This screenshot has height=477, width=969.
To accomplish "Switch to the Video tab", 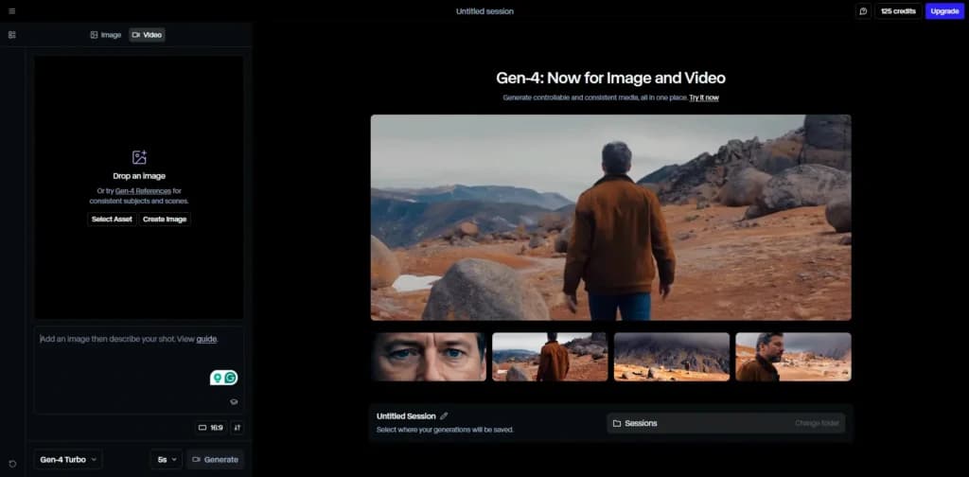I will (147, 35).
